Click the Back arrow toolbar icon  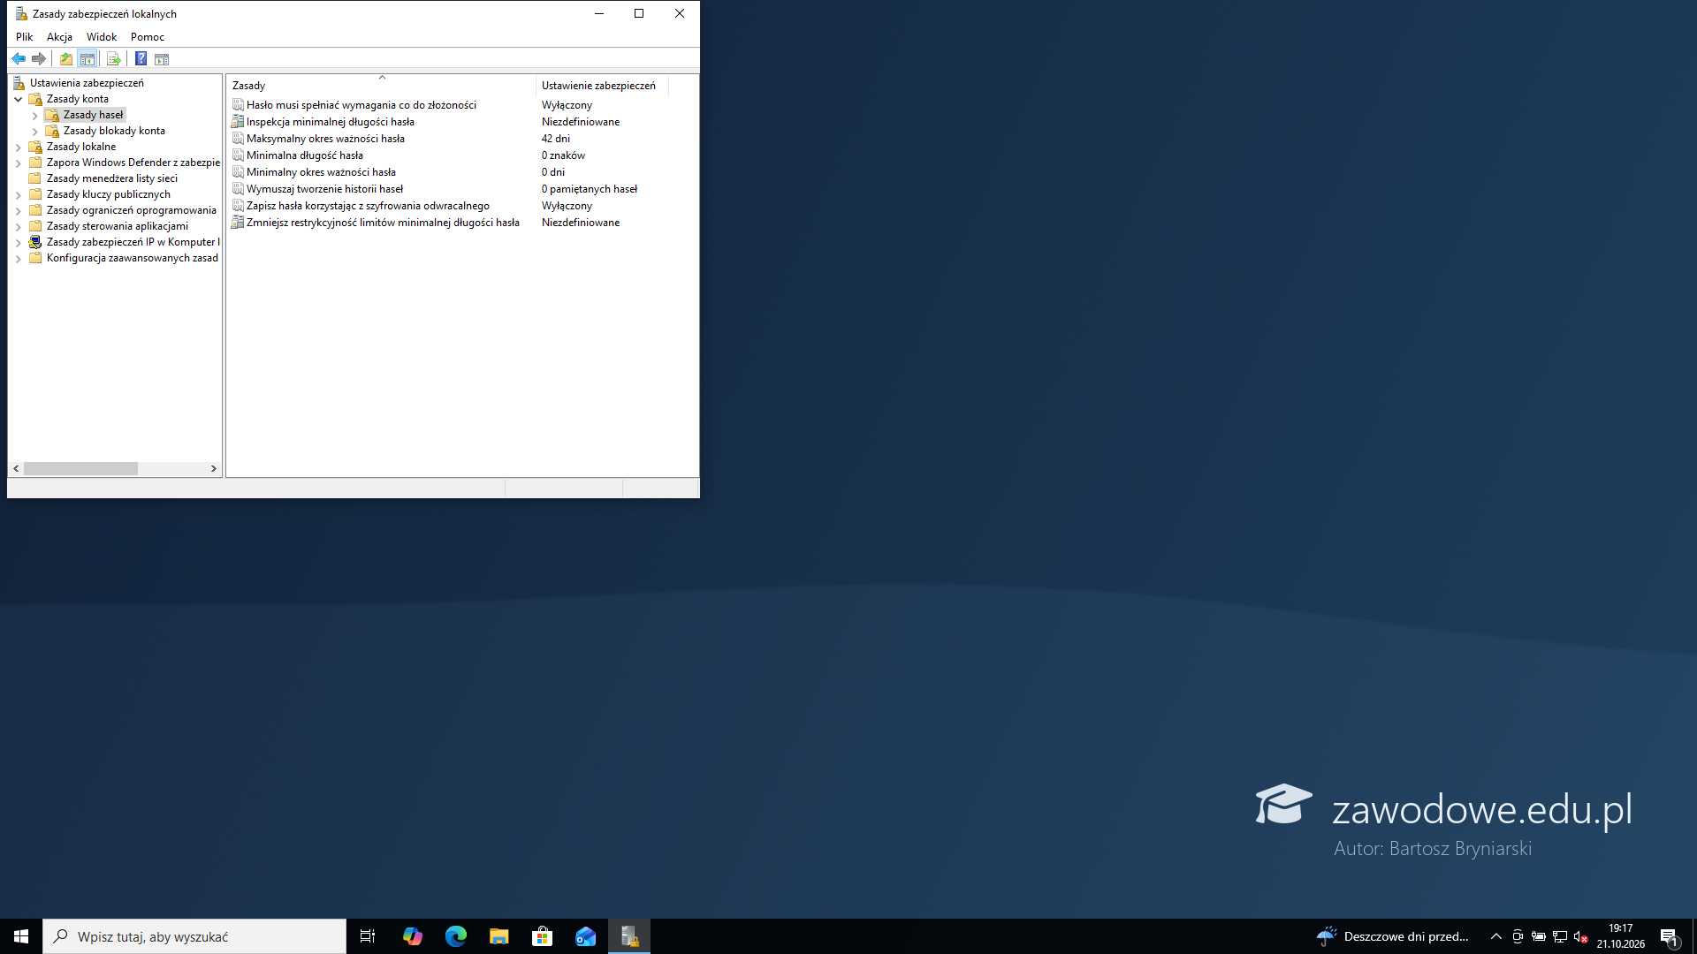click(x=19, y=59)
